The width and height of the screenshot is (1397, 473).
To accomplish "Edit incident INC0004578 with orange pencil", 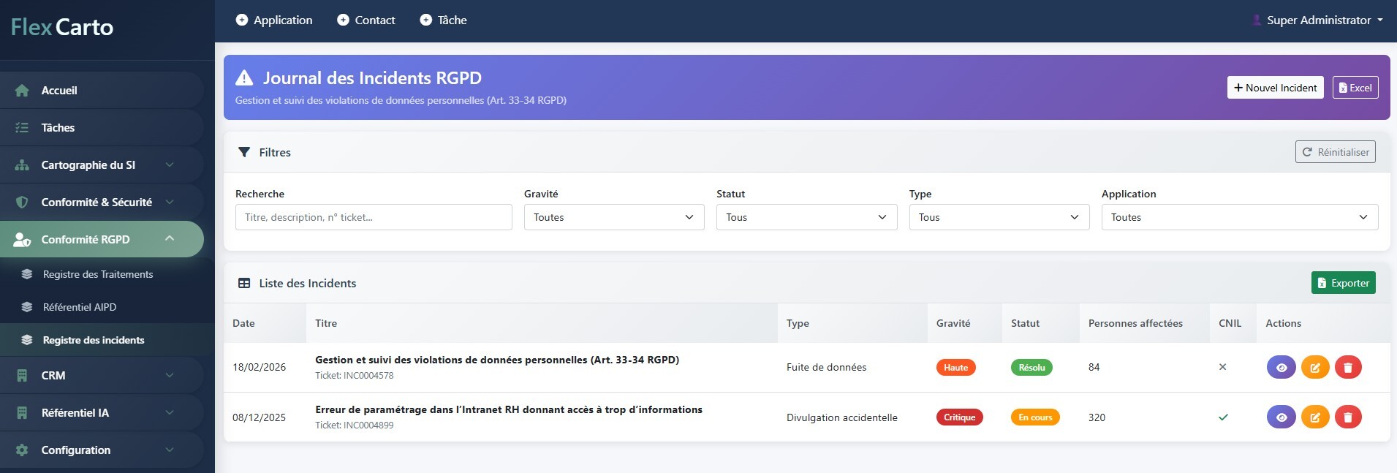I will [x=1315, y=368].
